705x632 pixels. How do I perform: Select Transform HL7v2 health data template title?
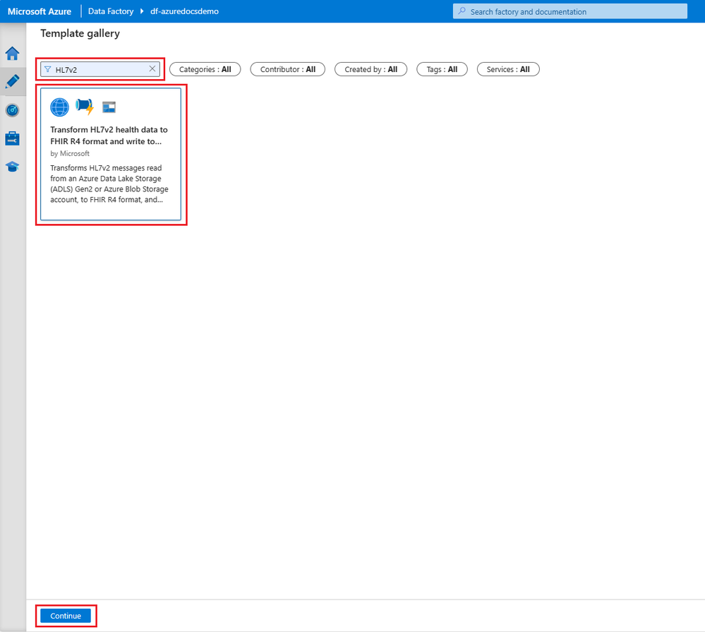[x=109, y=136]
